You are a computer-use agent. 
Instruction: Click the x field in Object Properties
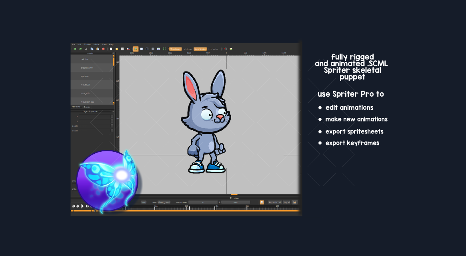point(94,116)
